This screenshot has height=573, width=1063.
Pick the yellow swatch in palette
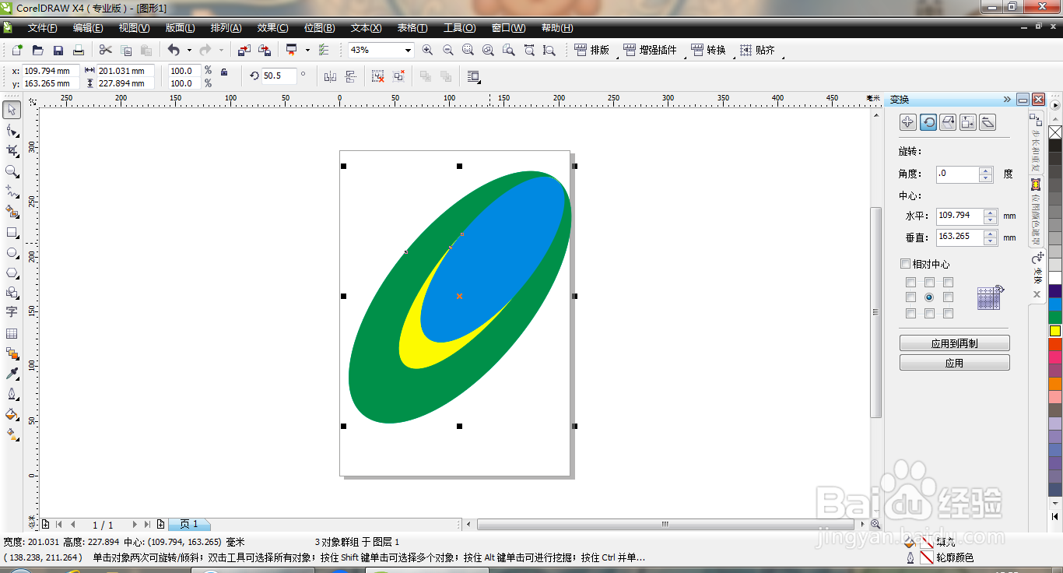(x=1055, y=331)
